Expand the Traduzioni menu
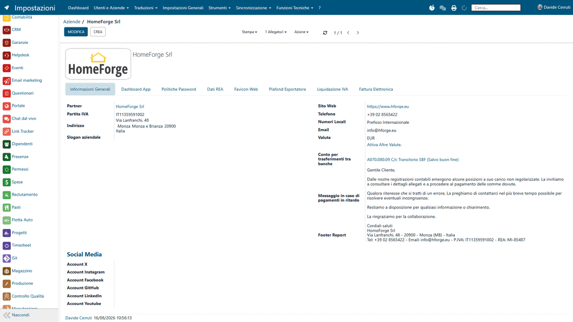Image resolution: width=573 pixels, height=322 pixels. tap(146, 8)
